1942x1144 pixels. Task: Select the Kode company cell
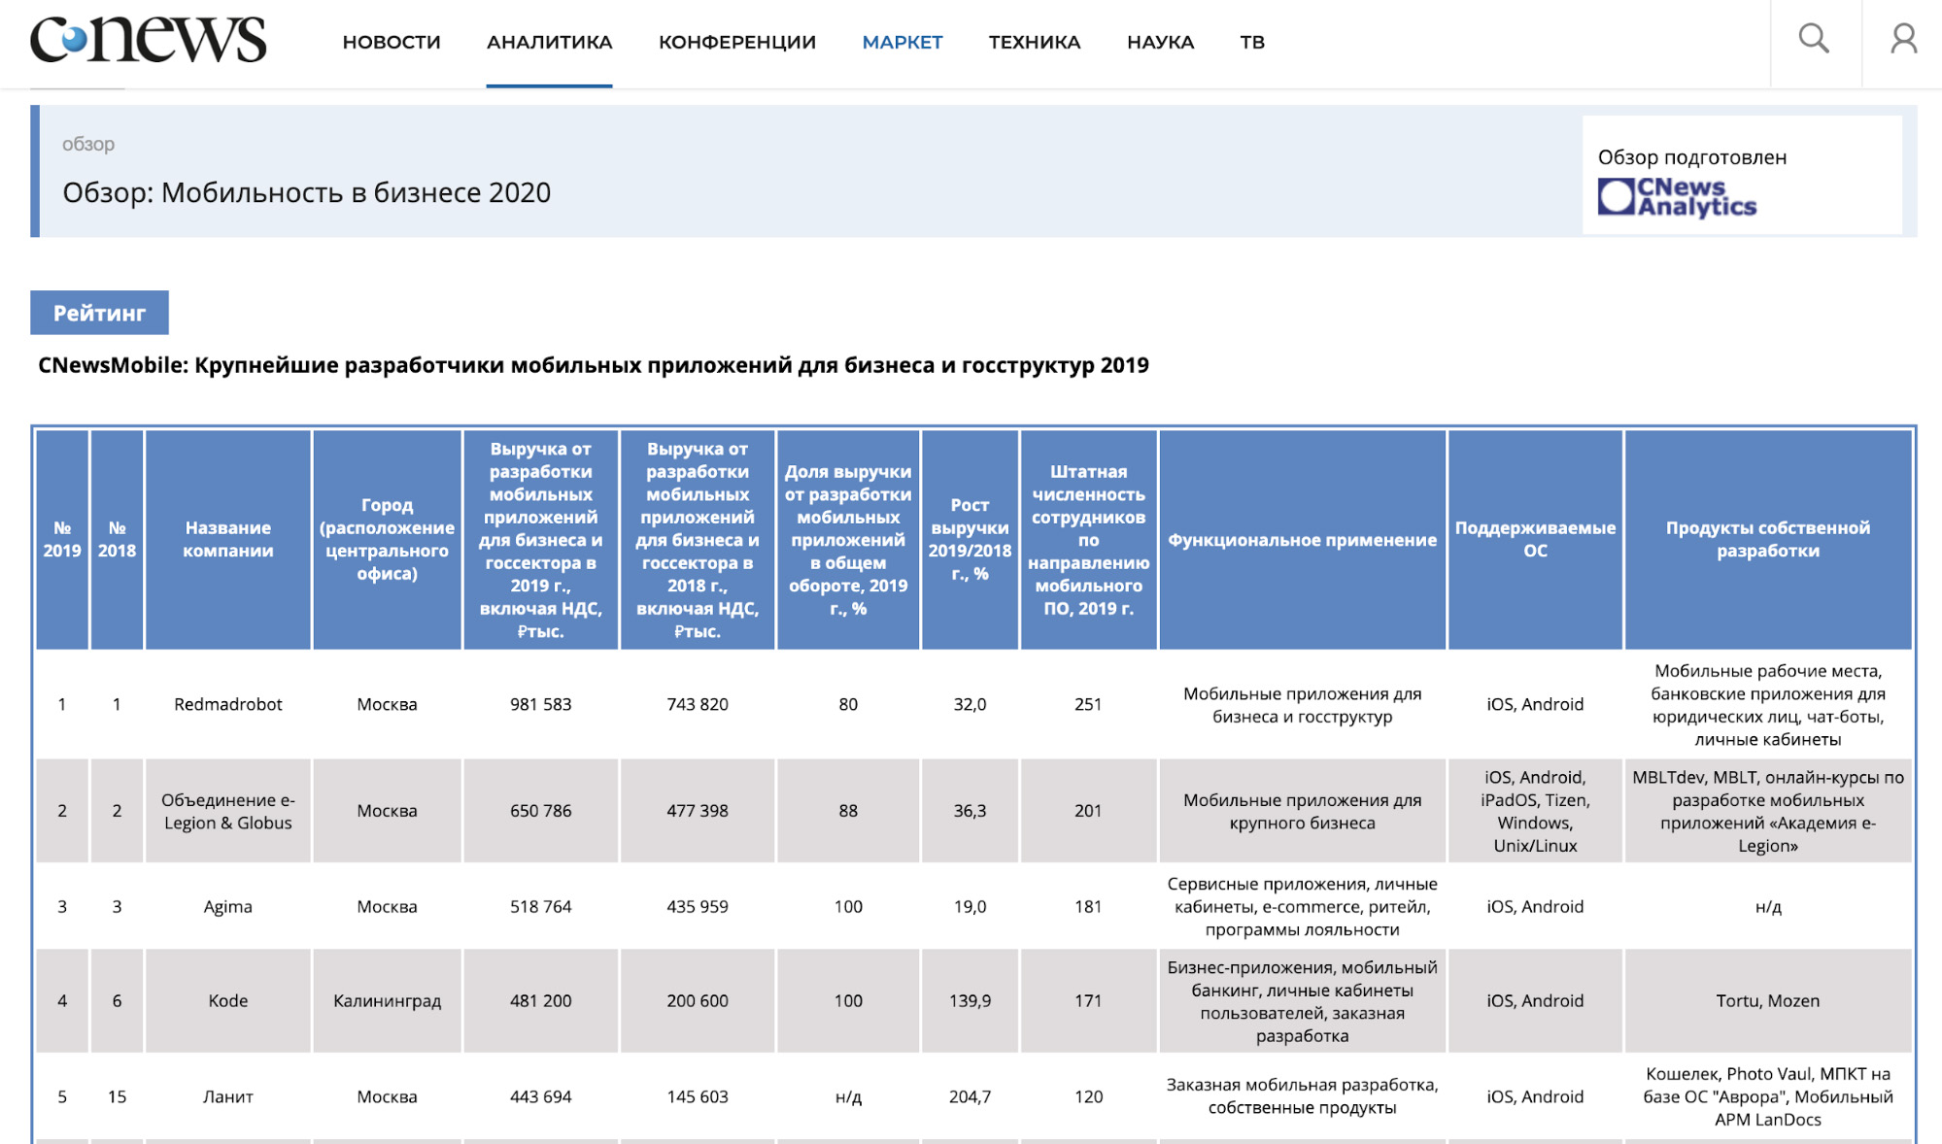(x=228, y=1000)
